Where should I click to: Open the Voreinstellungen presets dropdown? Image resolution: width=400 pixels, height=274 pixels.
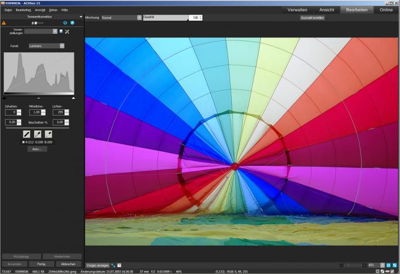coord(55,31)
